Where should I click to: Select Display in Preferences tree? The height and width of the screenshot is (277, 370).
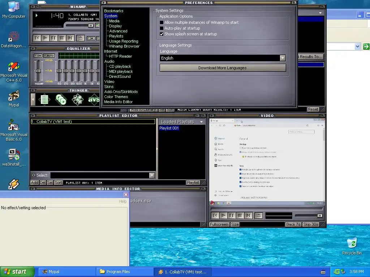tap(115, 26)
